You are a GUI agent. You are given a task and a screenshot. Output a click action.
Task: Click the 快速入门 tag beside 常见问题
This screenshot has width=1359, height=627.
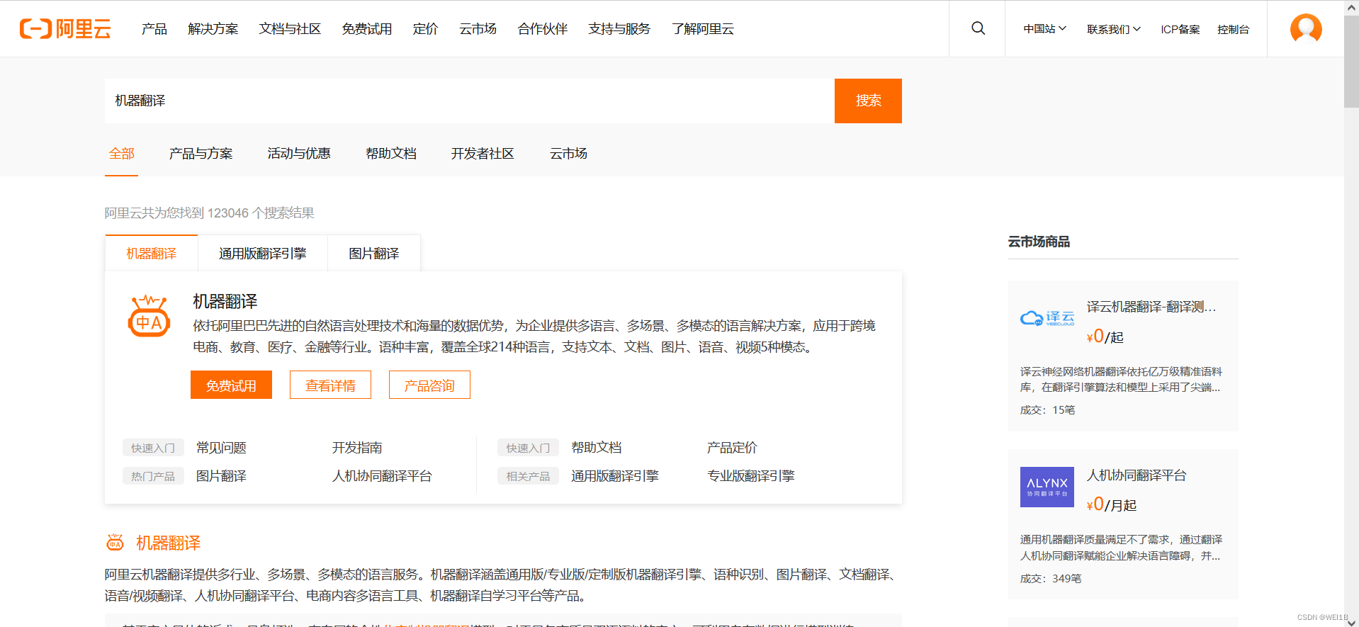pos(153,448)
